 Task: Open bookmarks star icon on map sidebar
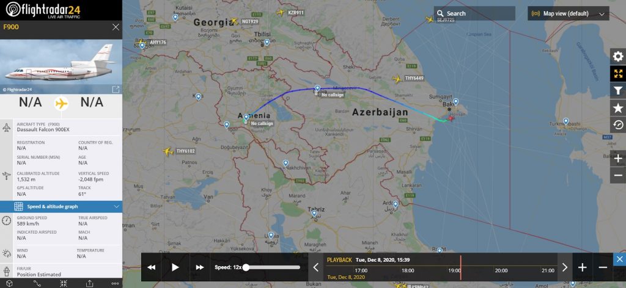(617, 107)
